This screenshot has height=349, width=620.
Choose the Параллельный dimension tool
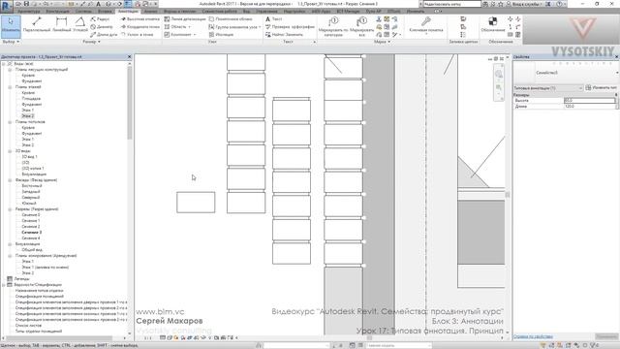click(37, 24)
